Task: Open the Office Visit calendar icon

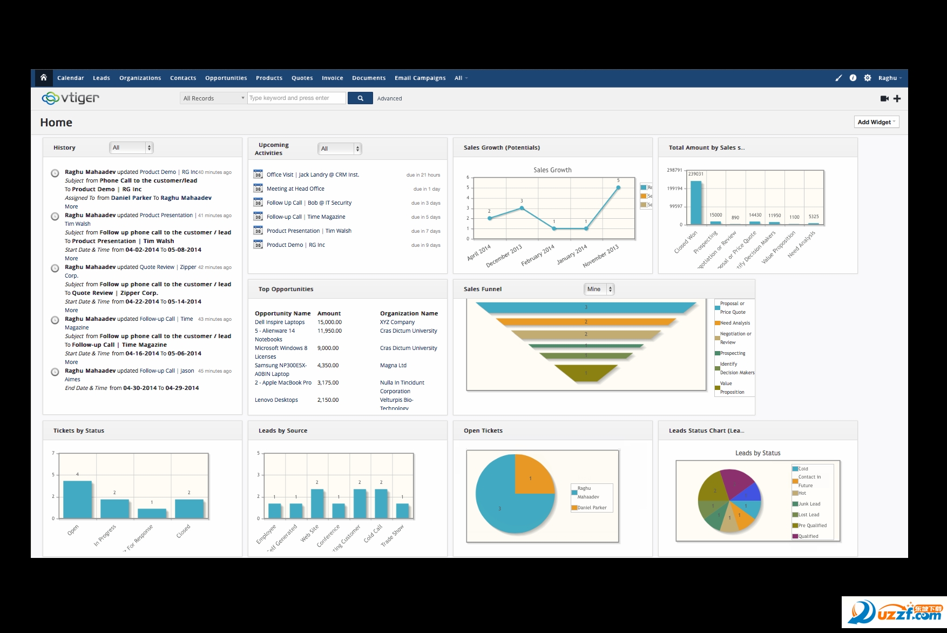Action: pyautogui.click(x=258, y=174)
